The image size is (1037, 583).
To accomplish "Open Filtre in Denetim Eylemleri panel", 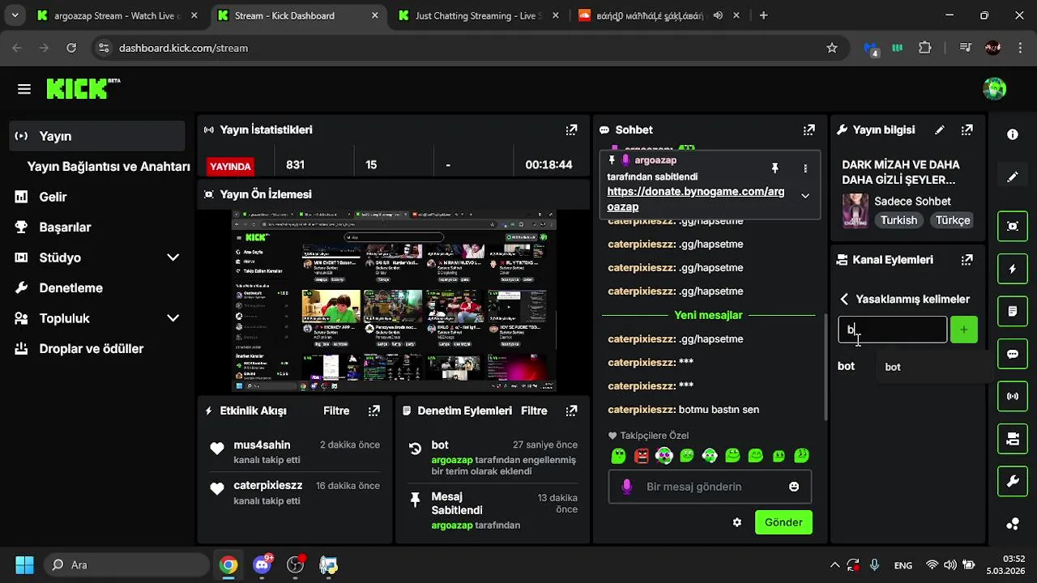I will point(534,411).
